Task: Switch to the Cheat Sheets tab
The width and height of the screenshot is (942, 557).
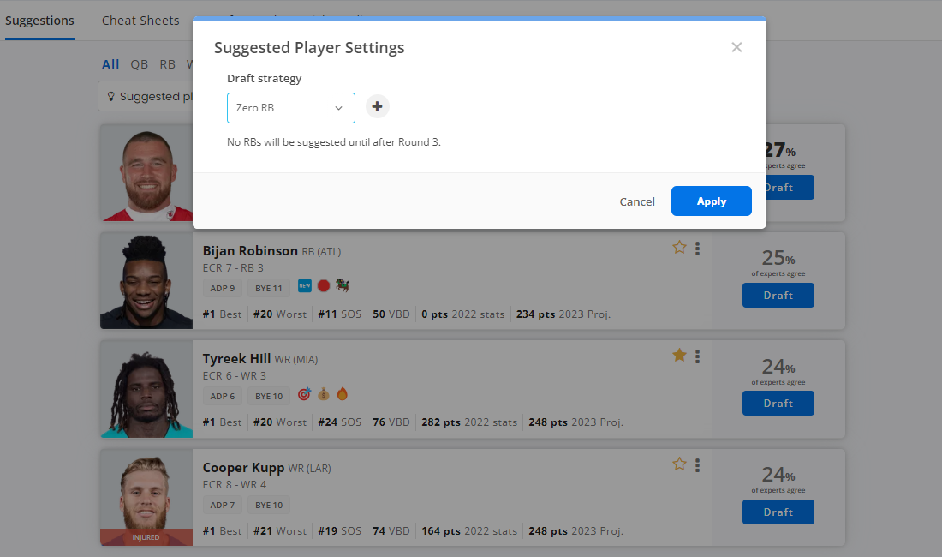Action: coord(140,20)
